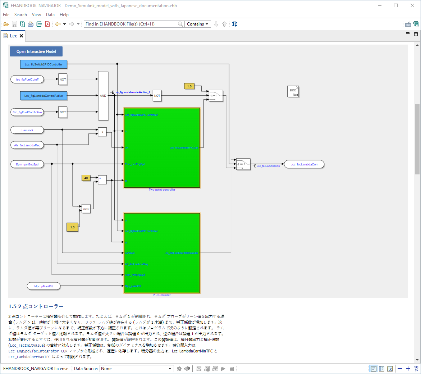Viewport: 421px width, 374px height.
Task: Open data source settings via the gear icon
Action: [x=179, y=369]
